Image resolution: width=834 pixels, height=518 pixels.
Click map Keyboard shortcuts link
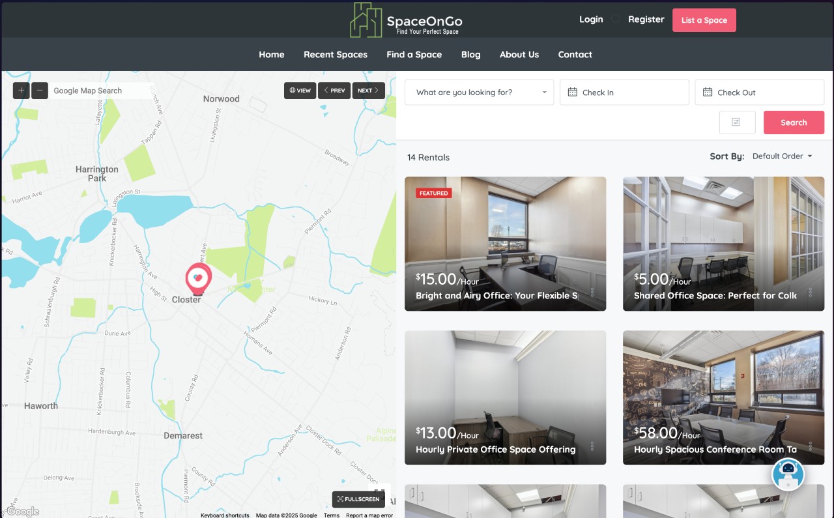225,515
